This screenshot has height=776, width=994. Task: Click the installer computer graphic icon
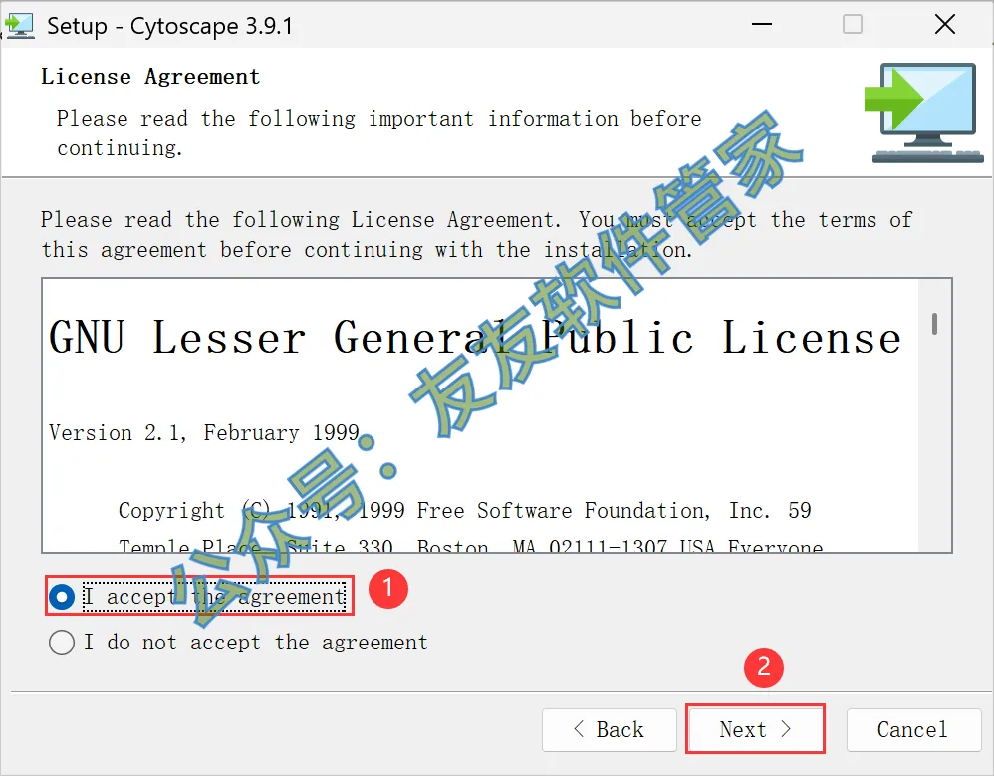tap(923, 113)
